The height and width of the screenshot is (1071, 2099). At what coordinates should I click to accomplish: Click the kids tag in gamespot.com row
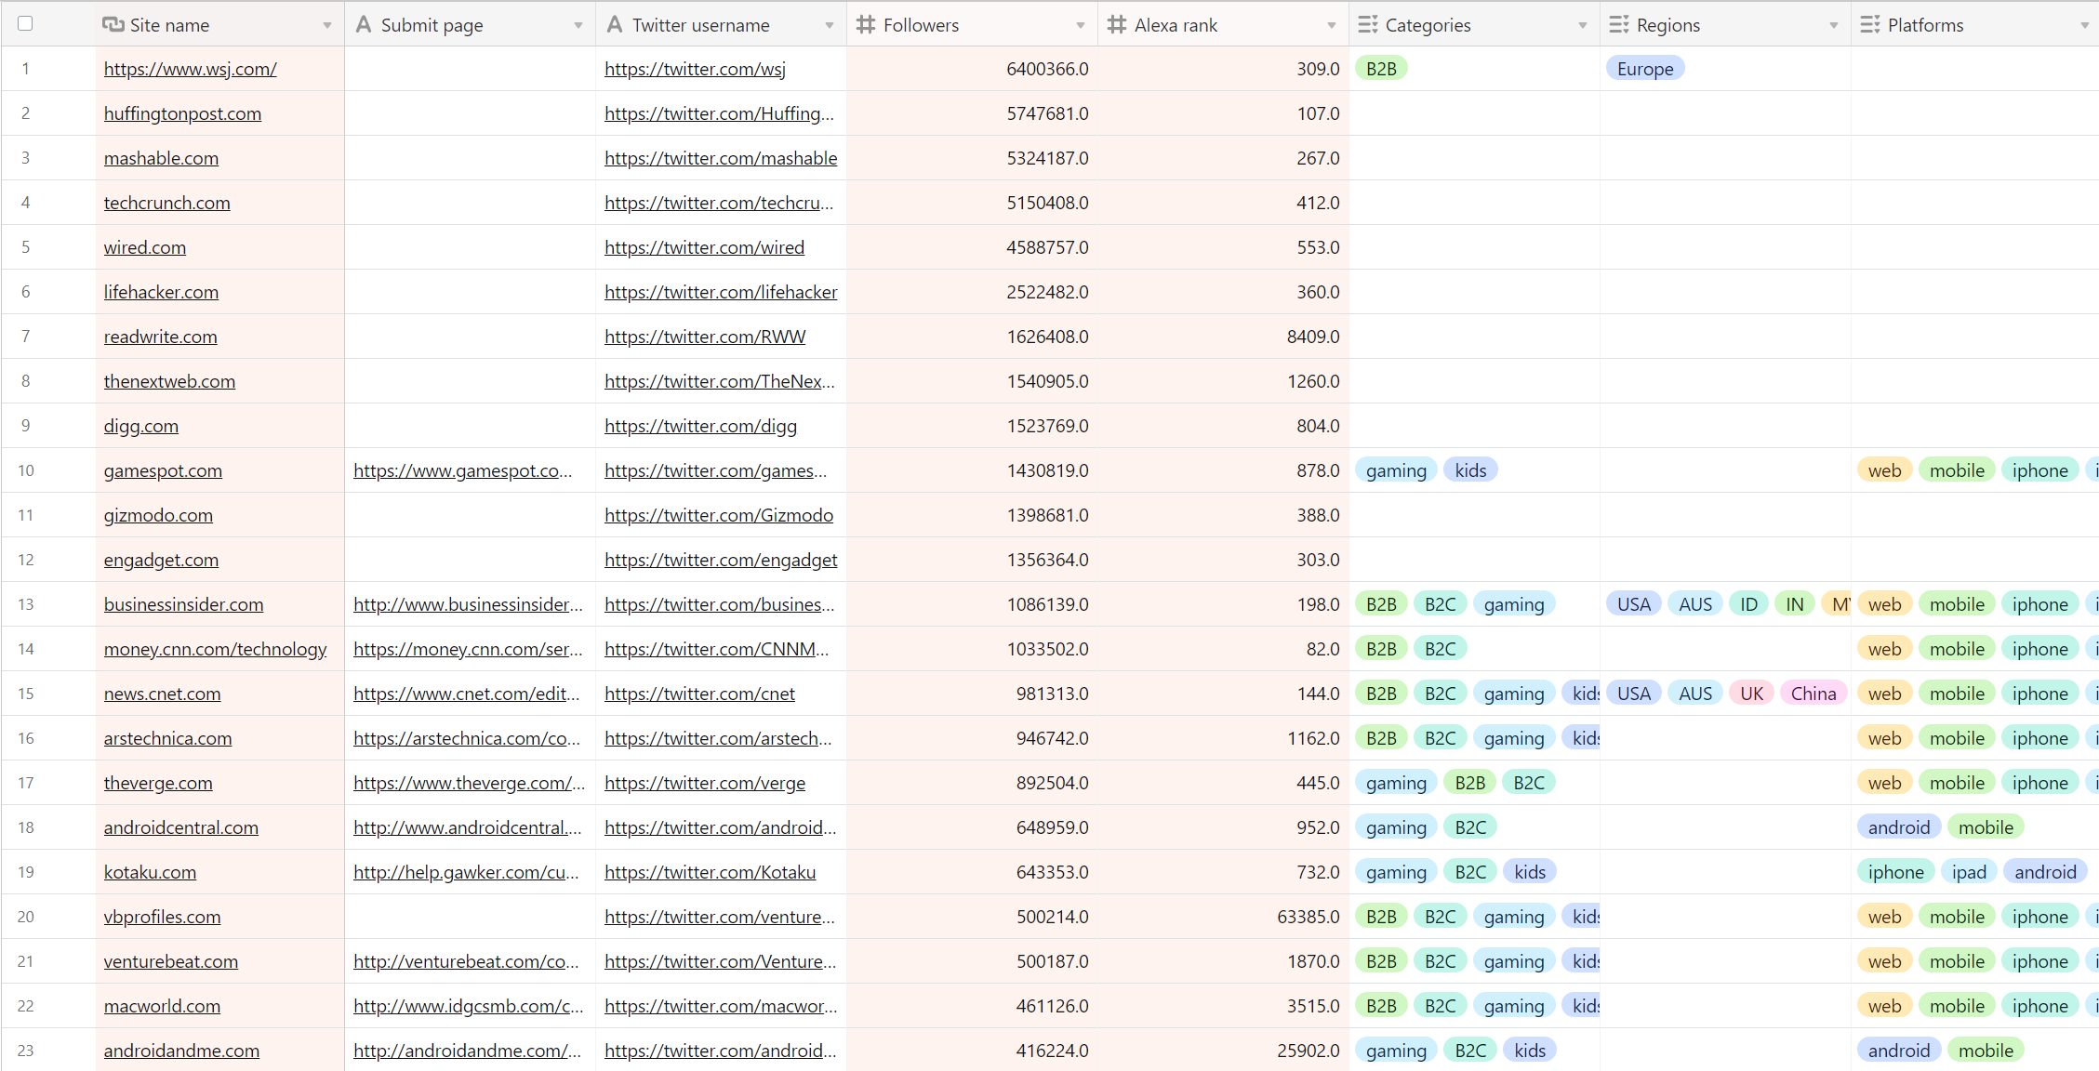pos(1470,470)
